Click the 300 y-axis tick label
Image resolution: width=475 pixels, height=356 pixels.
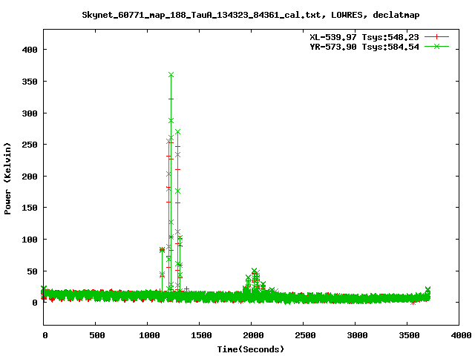click(30, 113)
